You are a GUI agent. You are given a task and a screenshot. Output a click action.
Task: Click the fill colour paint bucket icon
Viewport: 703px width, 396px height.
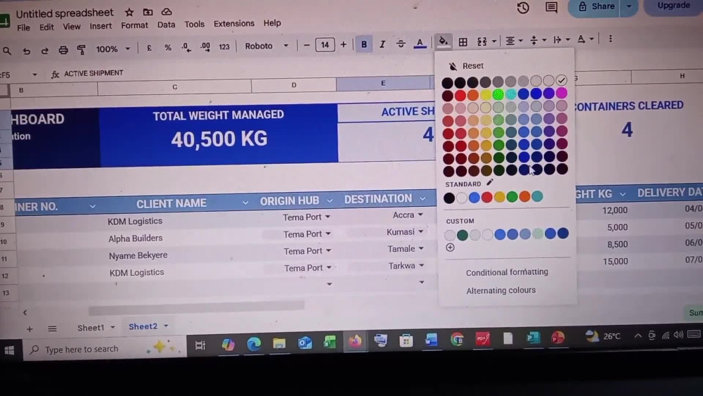point(443,41)
